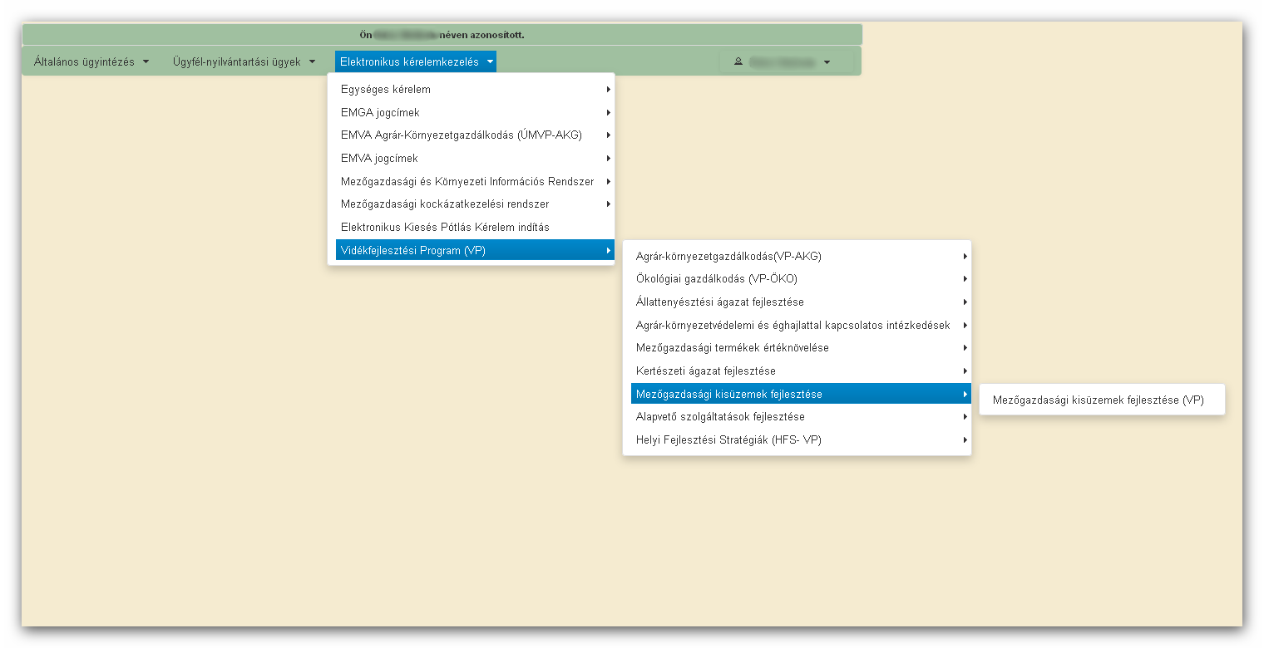
Task: Click the user profile icon
Action: tap(738, 61)
